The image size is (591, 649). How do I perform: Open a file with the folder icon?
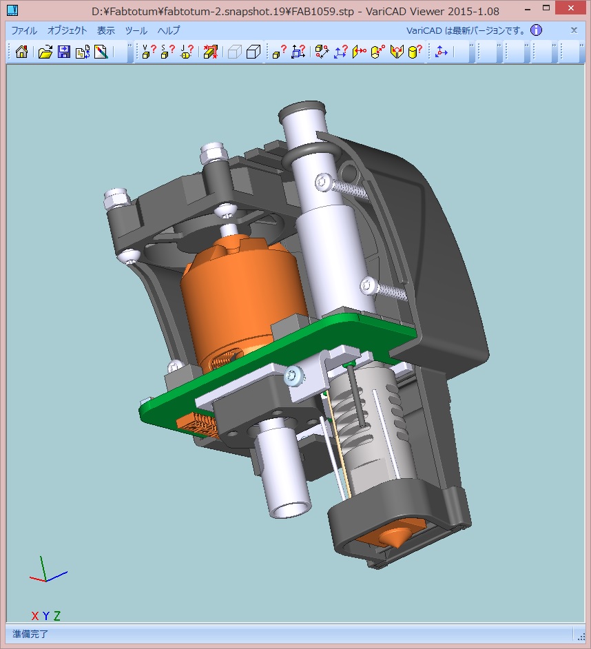[x=45, y=52]
